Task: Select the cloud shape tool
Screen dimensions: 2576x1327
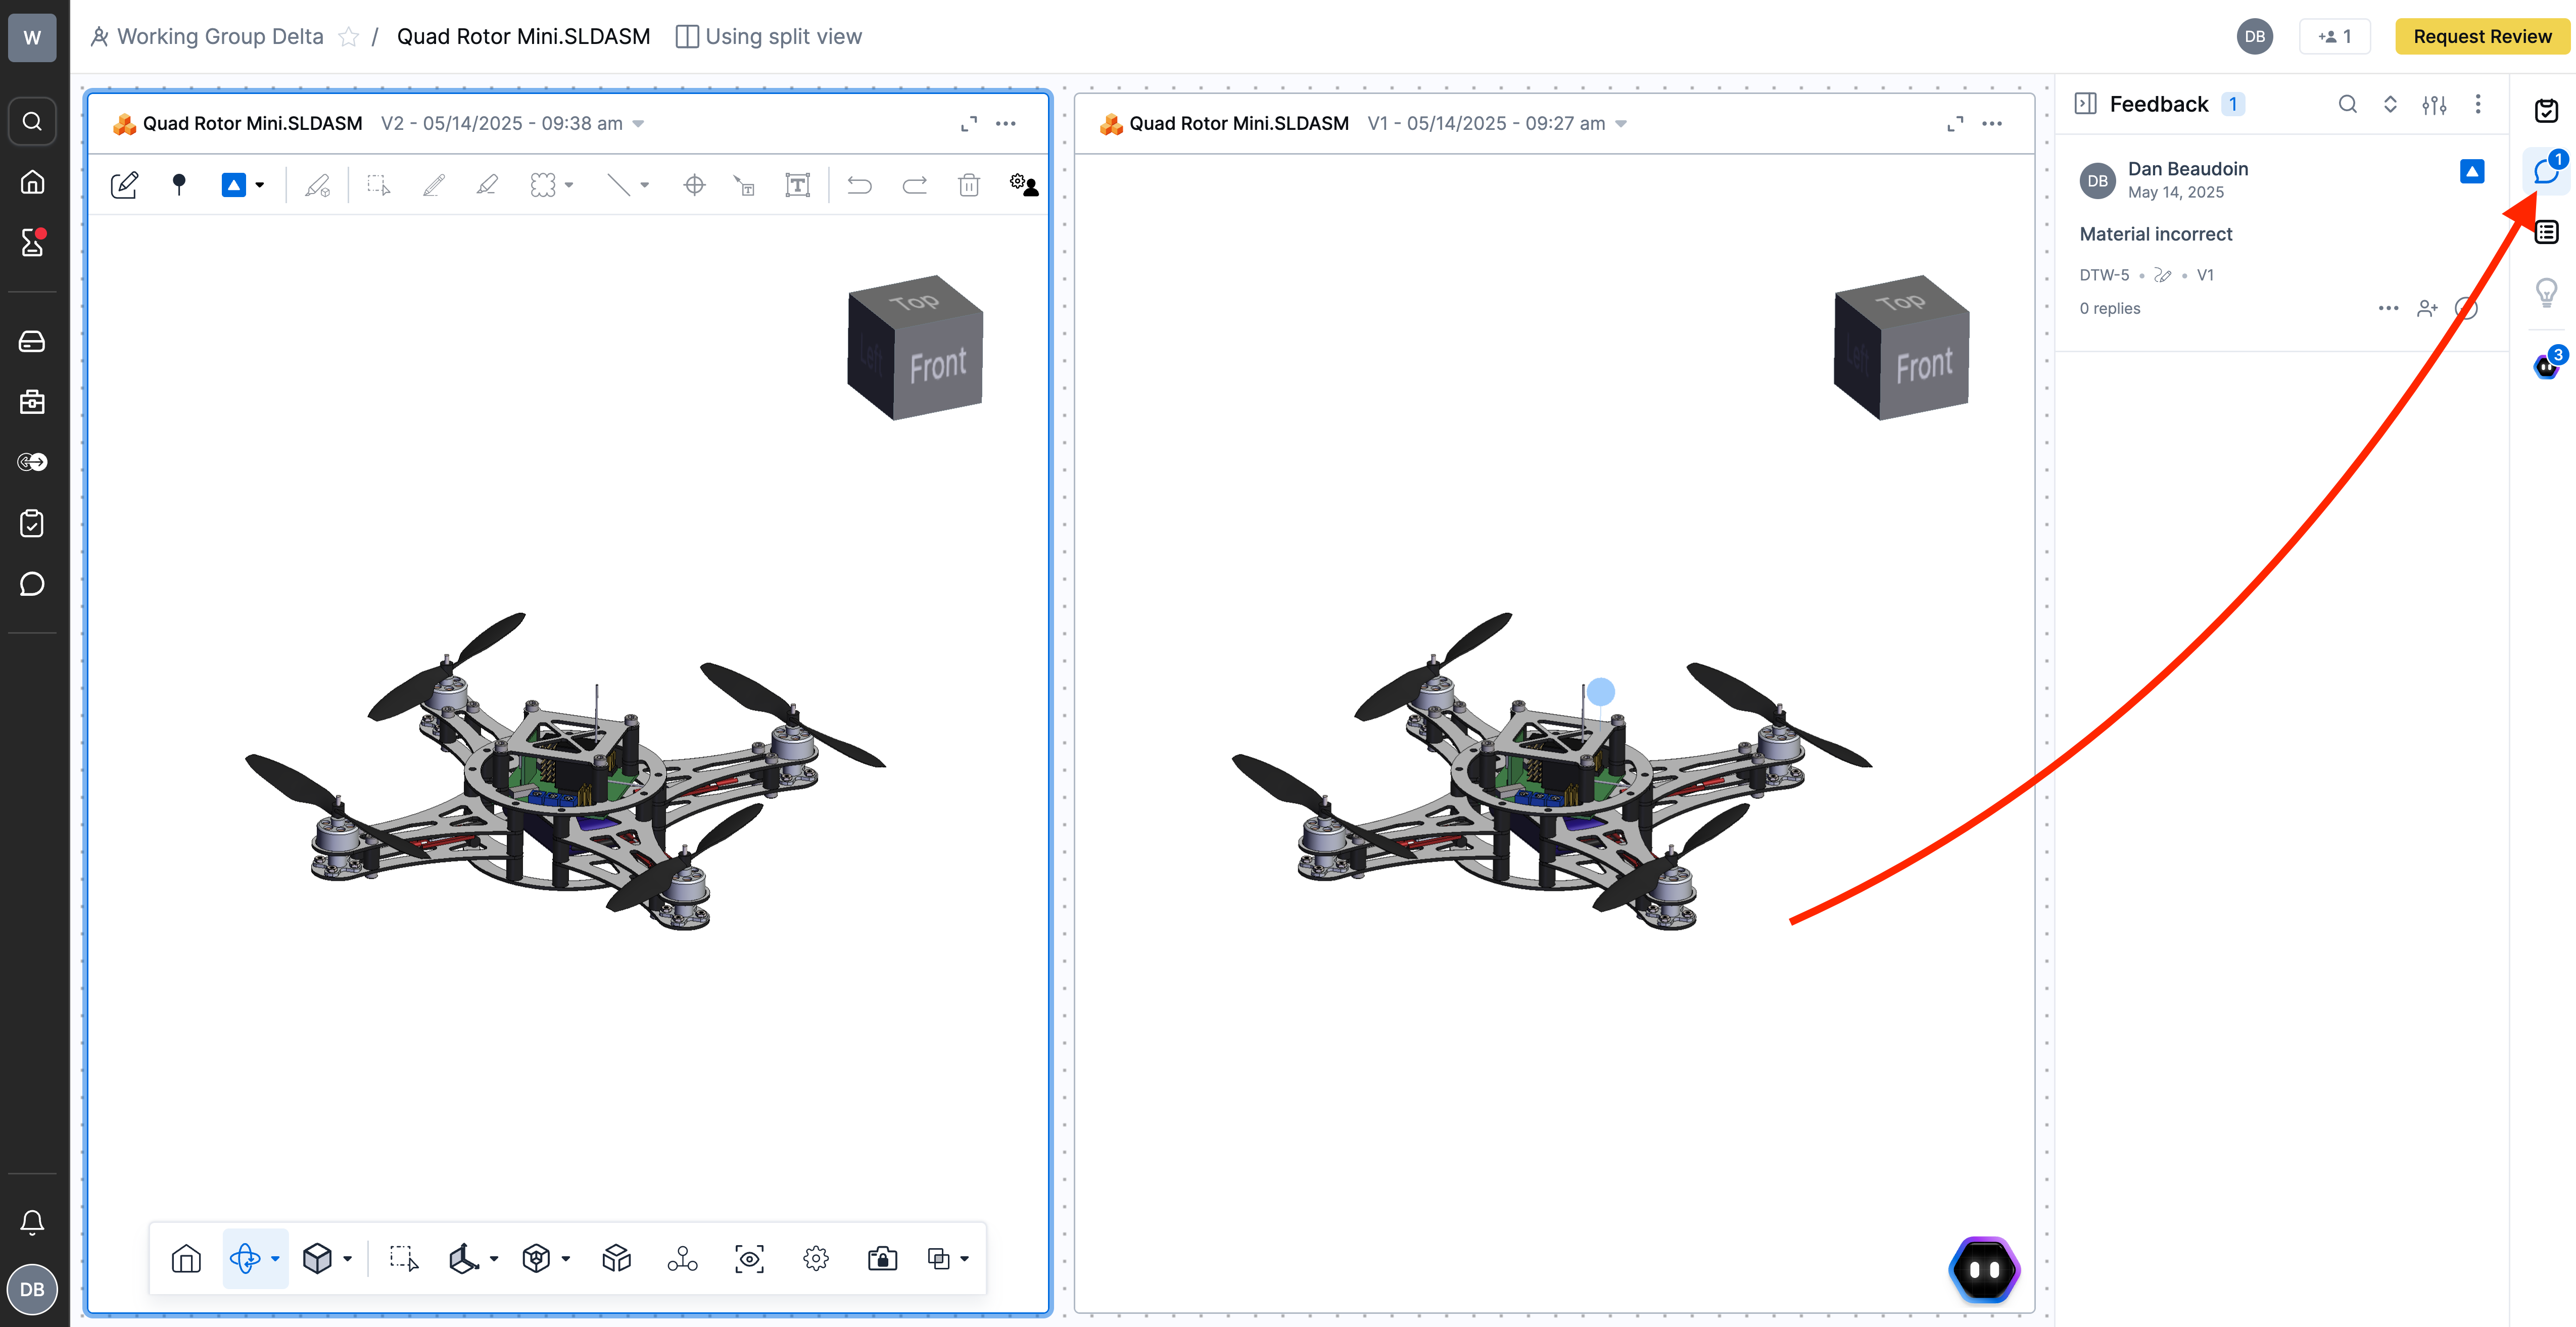Action: [x=542, y=185]
